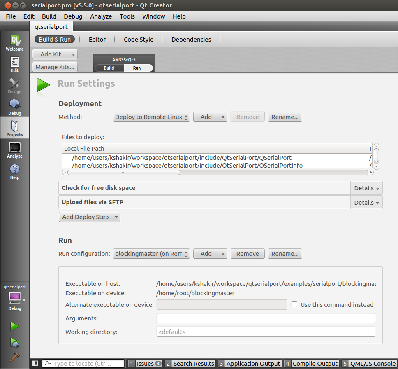
Task: Open the Run section Add dropdown
Action: pyautogui.click(x=210, y=254)
